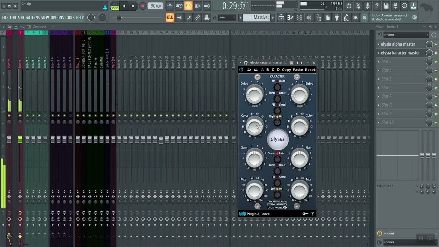This screenshot has width=439, height=247.
Task: Click the Reset button in the karacter plugin
Action: (310, 70)
